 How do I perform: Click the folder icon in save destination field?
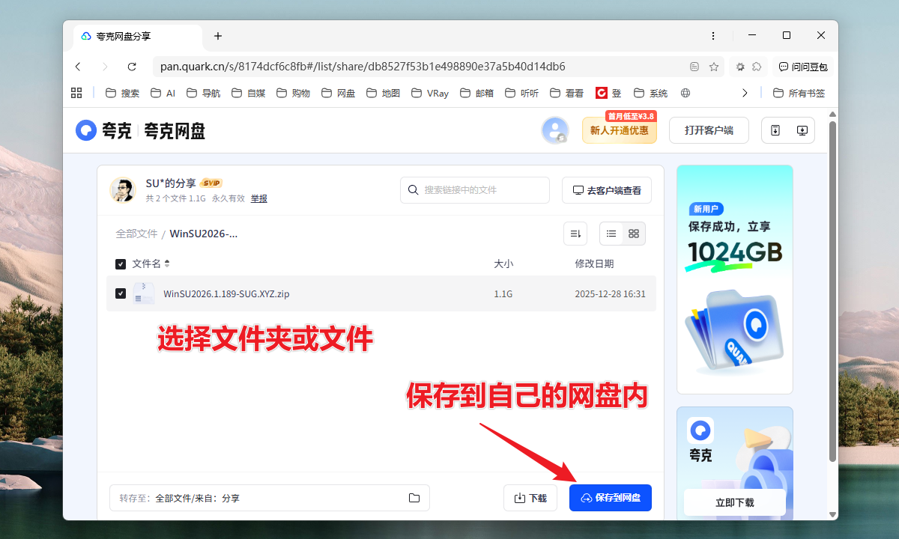(414, 498)
